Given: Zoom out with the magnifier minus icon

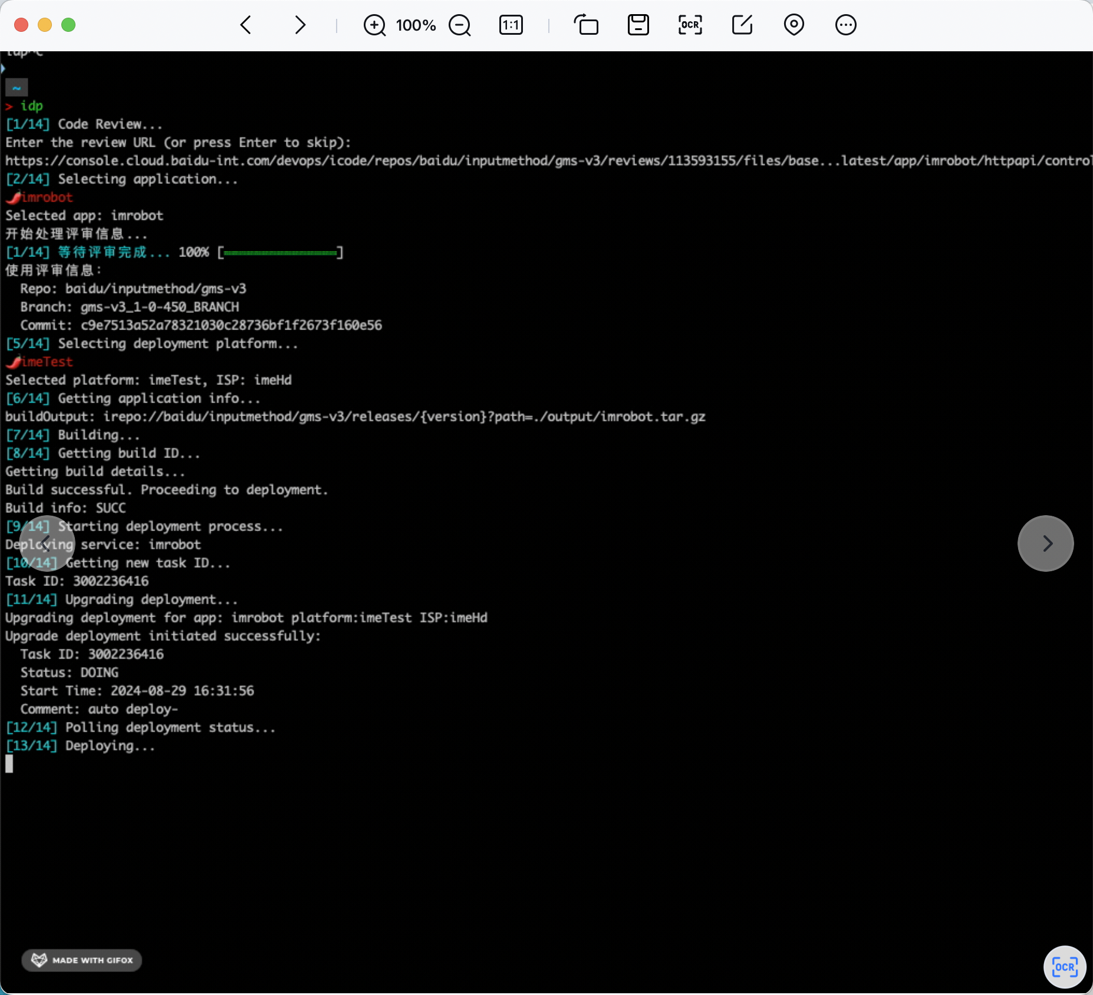Looking at the screenshot, I should tap(459, 25).
